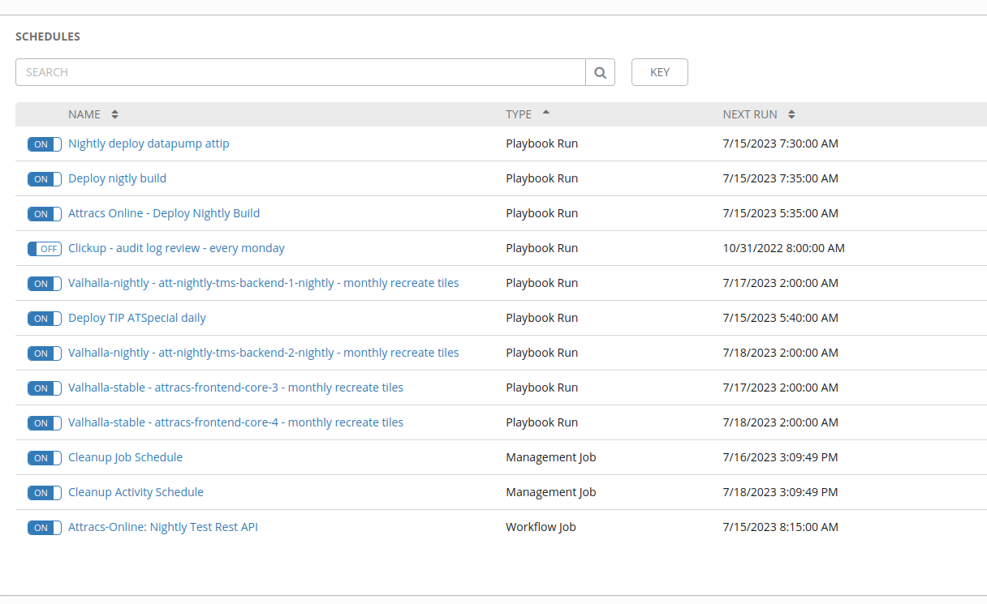Select the Workflow Job type cell
The width and height of the screenshot is (987, 604).
coord(541,527)
